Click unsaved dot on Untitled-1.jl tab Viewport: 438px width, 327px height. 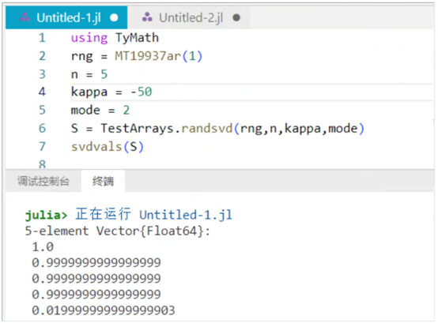(x=114, y=18)
